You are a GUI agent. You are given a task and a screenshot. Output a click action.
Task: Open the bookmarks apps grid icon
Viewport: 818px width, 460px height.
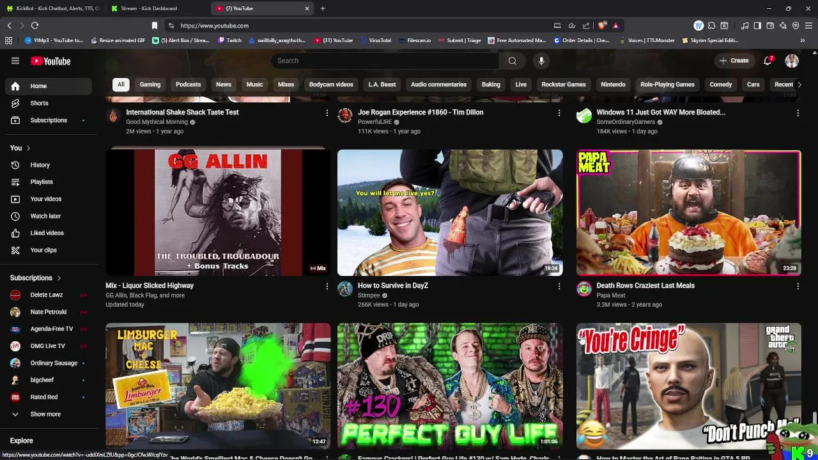click(x=8, y=40)
